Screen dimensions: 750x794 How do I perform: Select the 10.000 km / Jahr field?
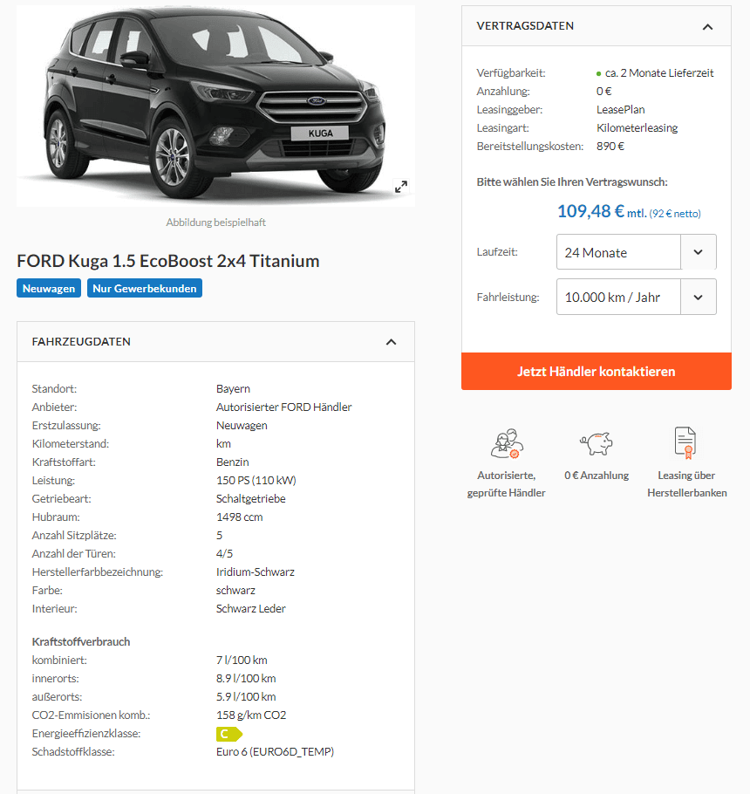(618, 298)
